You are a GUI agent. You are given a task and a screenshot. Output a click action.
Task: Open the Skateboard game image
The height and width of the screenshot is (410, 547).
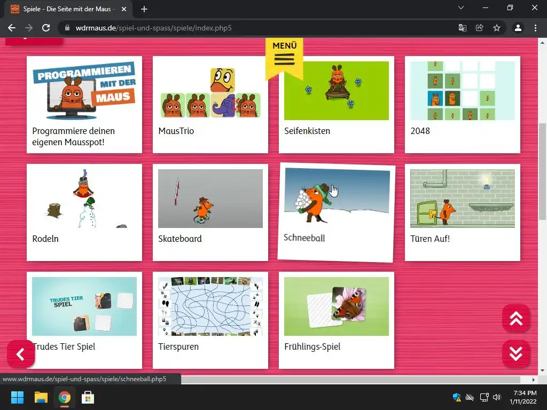click(x=210, y=199)
